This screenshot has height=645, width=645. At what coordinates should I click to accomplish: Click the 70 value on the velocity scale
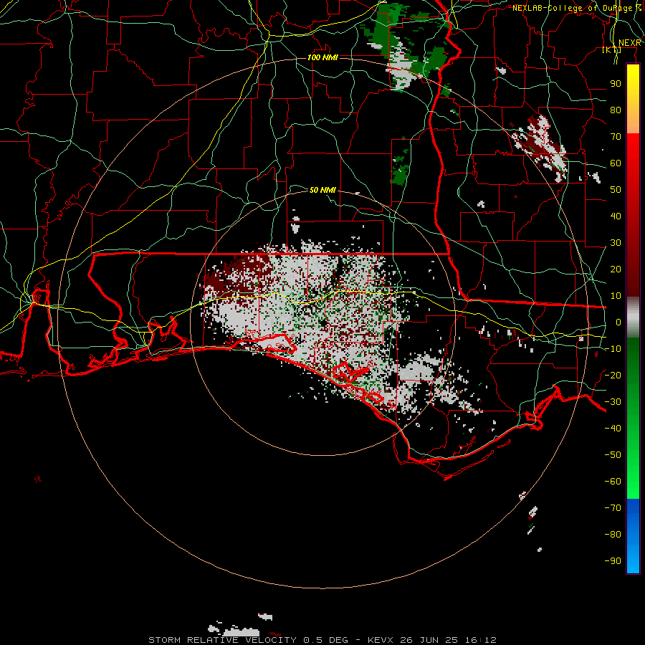[616, 137]
